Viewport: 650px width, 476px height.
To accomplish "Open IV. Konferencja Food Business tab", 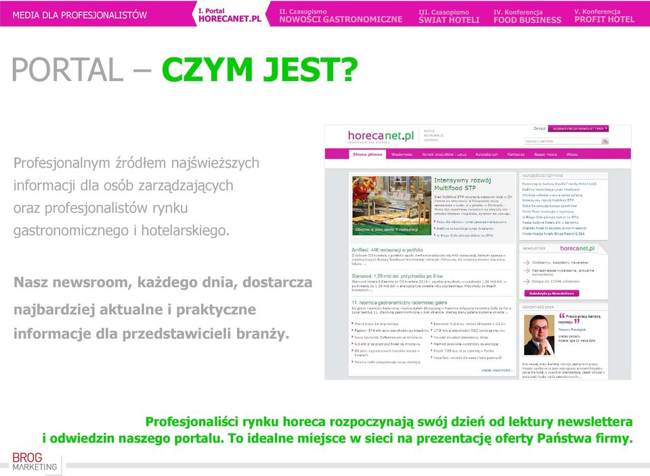I will coord(527,16).
